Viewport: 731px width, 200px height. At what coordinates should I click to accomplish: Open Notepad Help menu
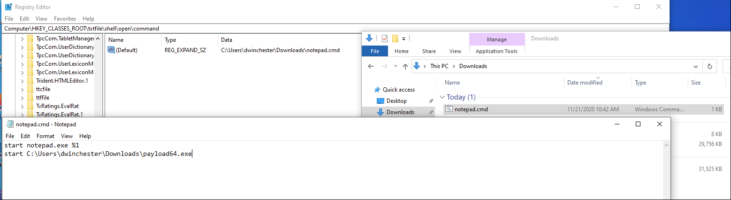[85, 136]
